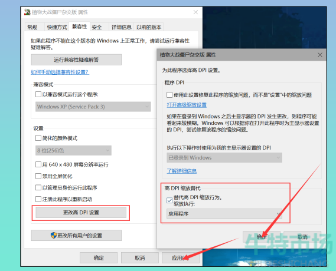The image size is (336, 271).
Task: Click the 程序 DPI group label
Action: click(x=174, y=82)
